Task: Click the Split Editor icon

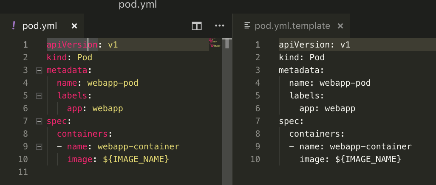Action: tap(196, 26)
